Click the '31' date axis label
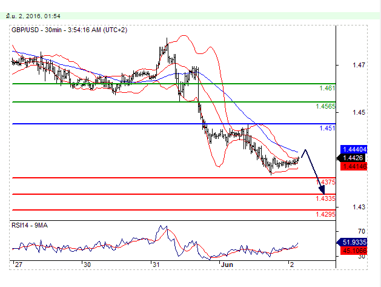Image resolution: width=381 pixels, height=287 pixels. [156, 265]
